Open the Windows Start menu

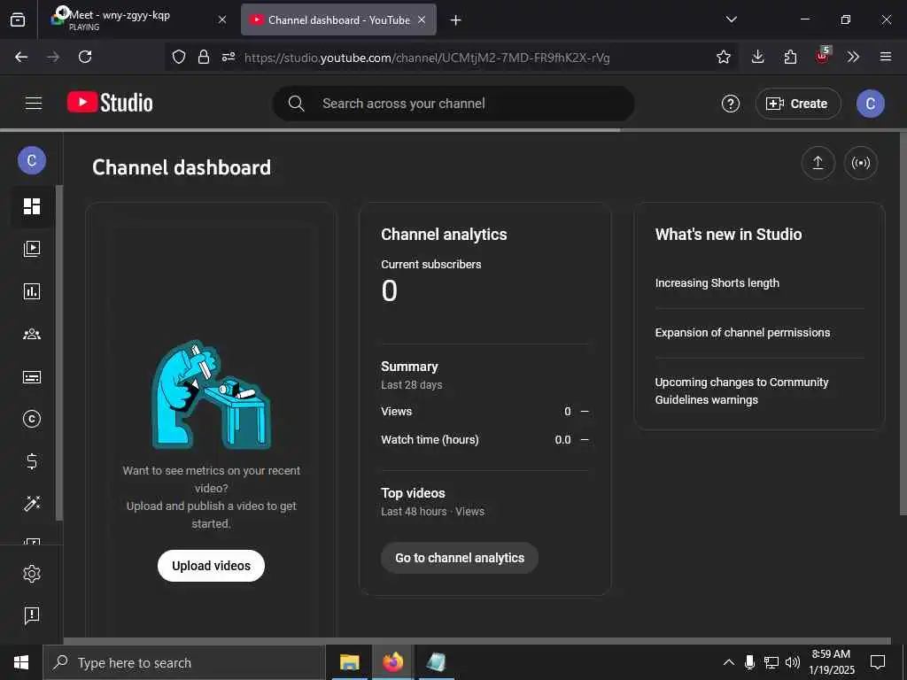coord(21,662)
